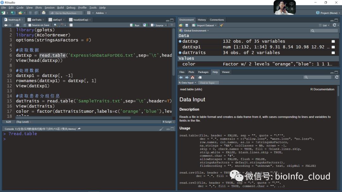342x192 pixels.
Task: Switch to the Packages tab
Action: coord(203,72)
